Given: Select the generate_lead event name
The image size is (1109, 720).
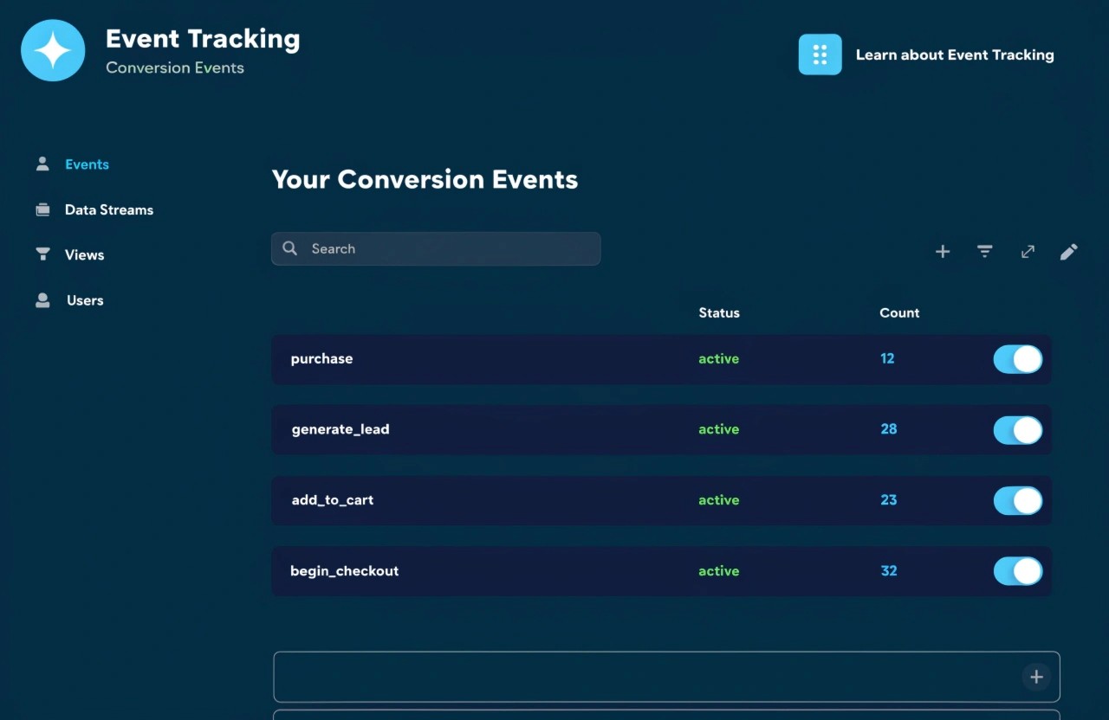Looking at the screenshot, I should [340, 429].
